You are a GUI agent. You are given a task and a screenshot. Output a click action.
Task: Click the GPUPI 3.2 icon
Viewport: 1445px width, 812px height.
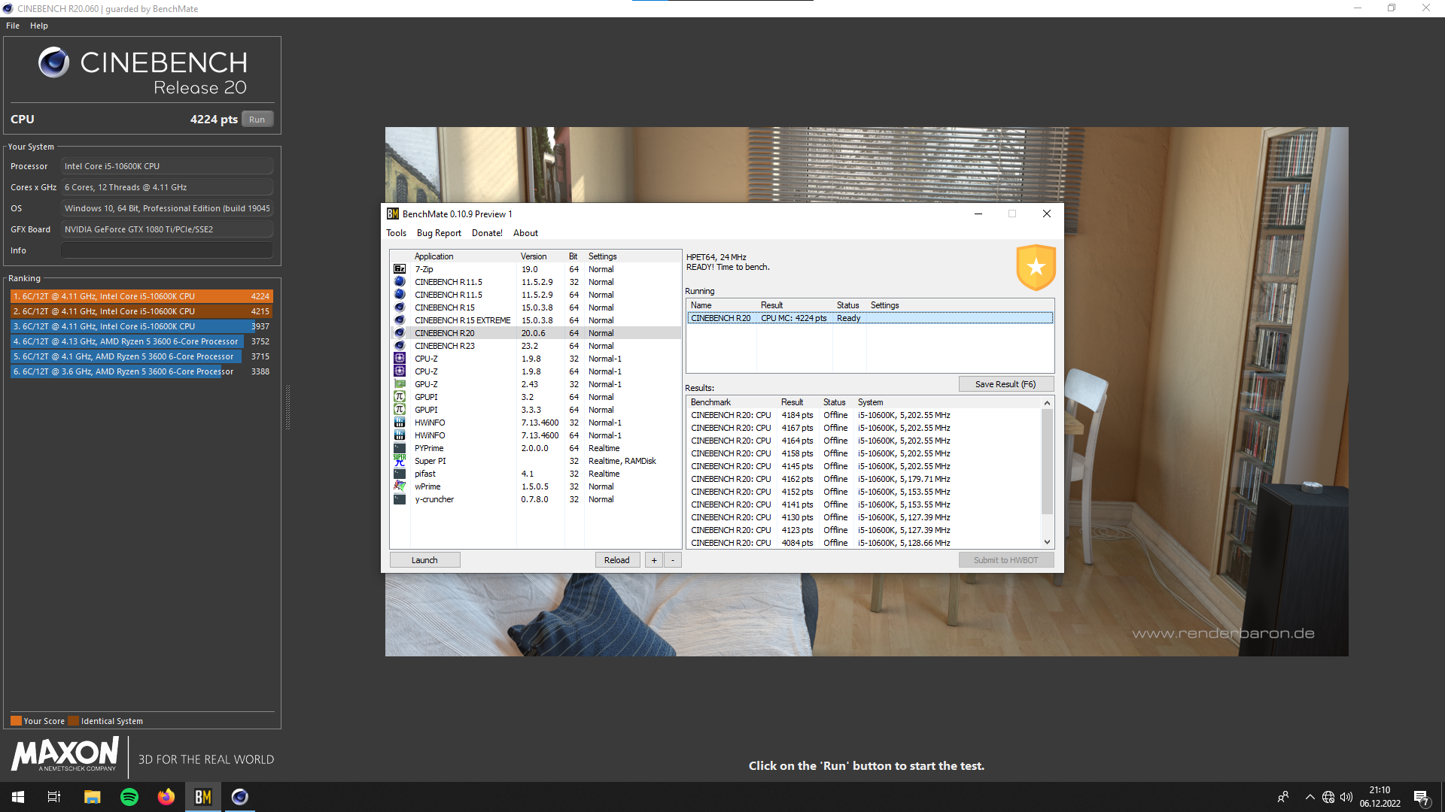point(400,397)
